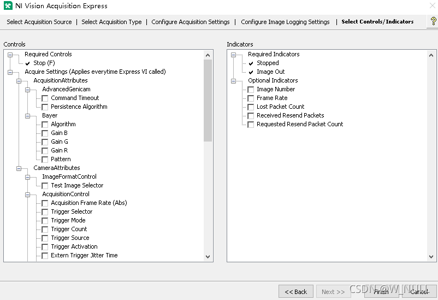Collapse the AdvancedGenicam node

tap(27, 90)
